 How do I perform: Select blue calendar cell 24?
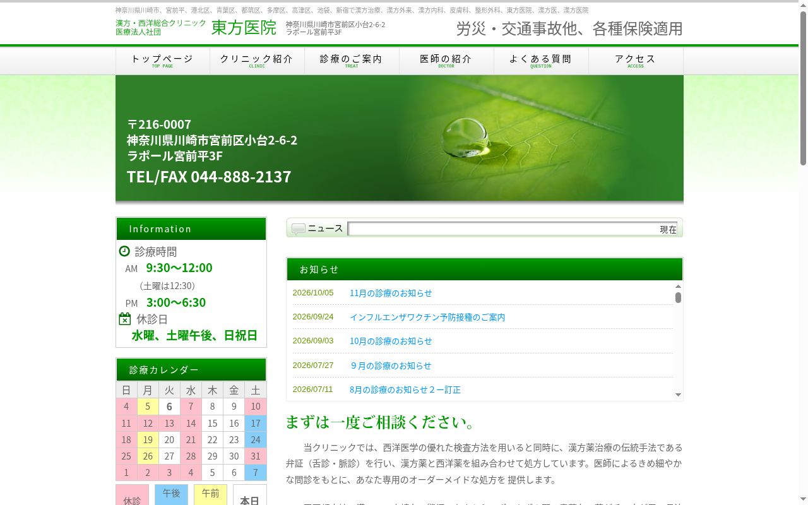[x=256, y=440]
